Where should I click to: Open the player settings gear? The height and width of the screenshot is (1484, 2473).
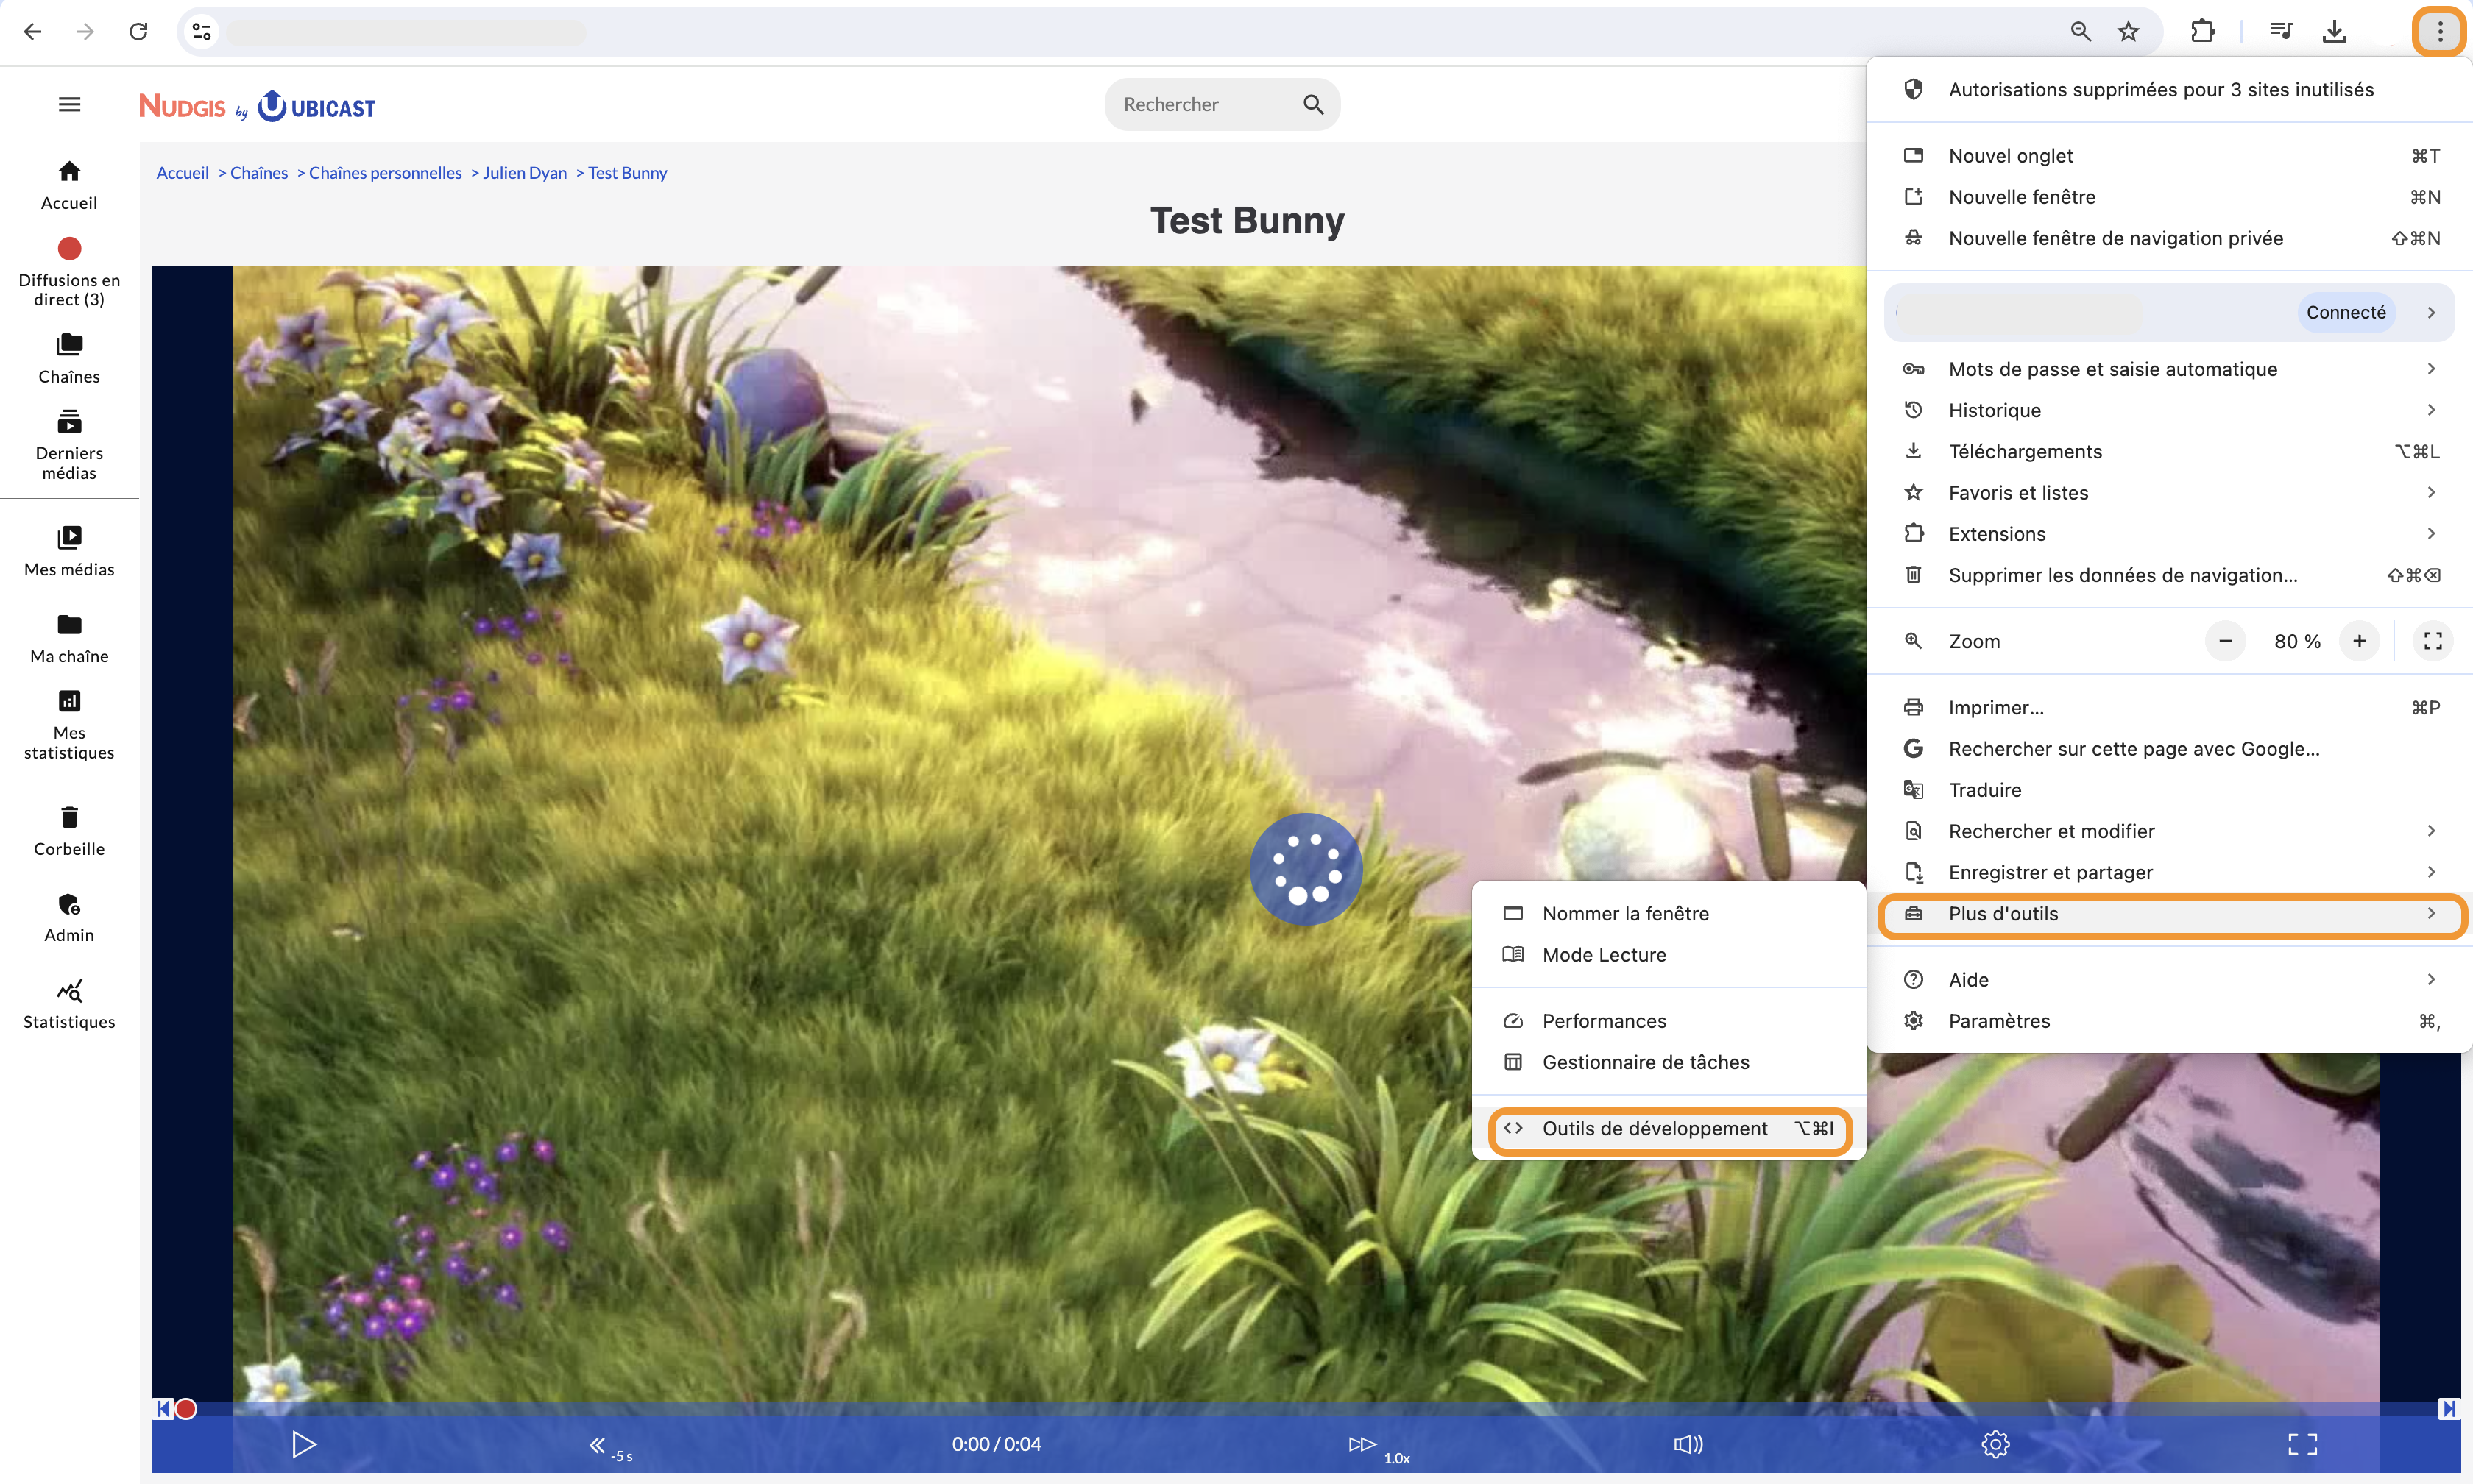click(1995, 1444)
